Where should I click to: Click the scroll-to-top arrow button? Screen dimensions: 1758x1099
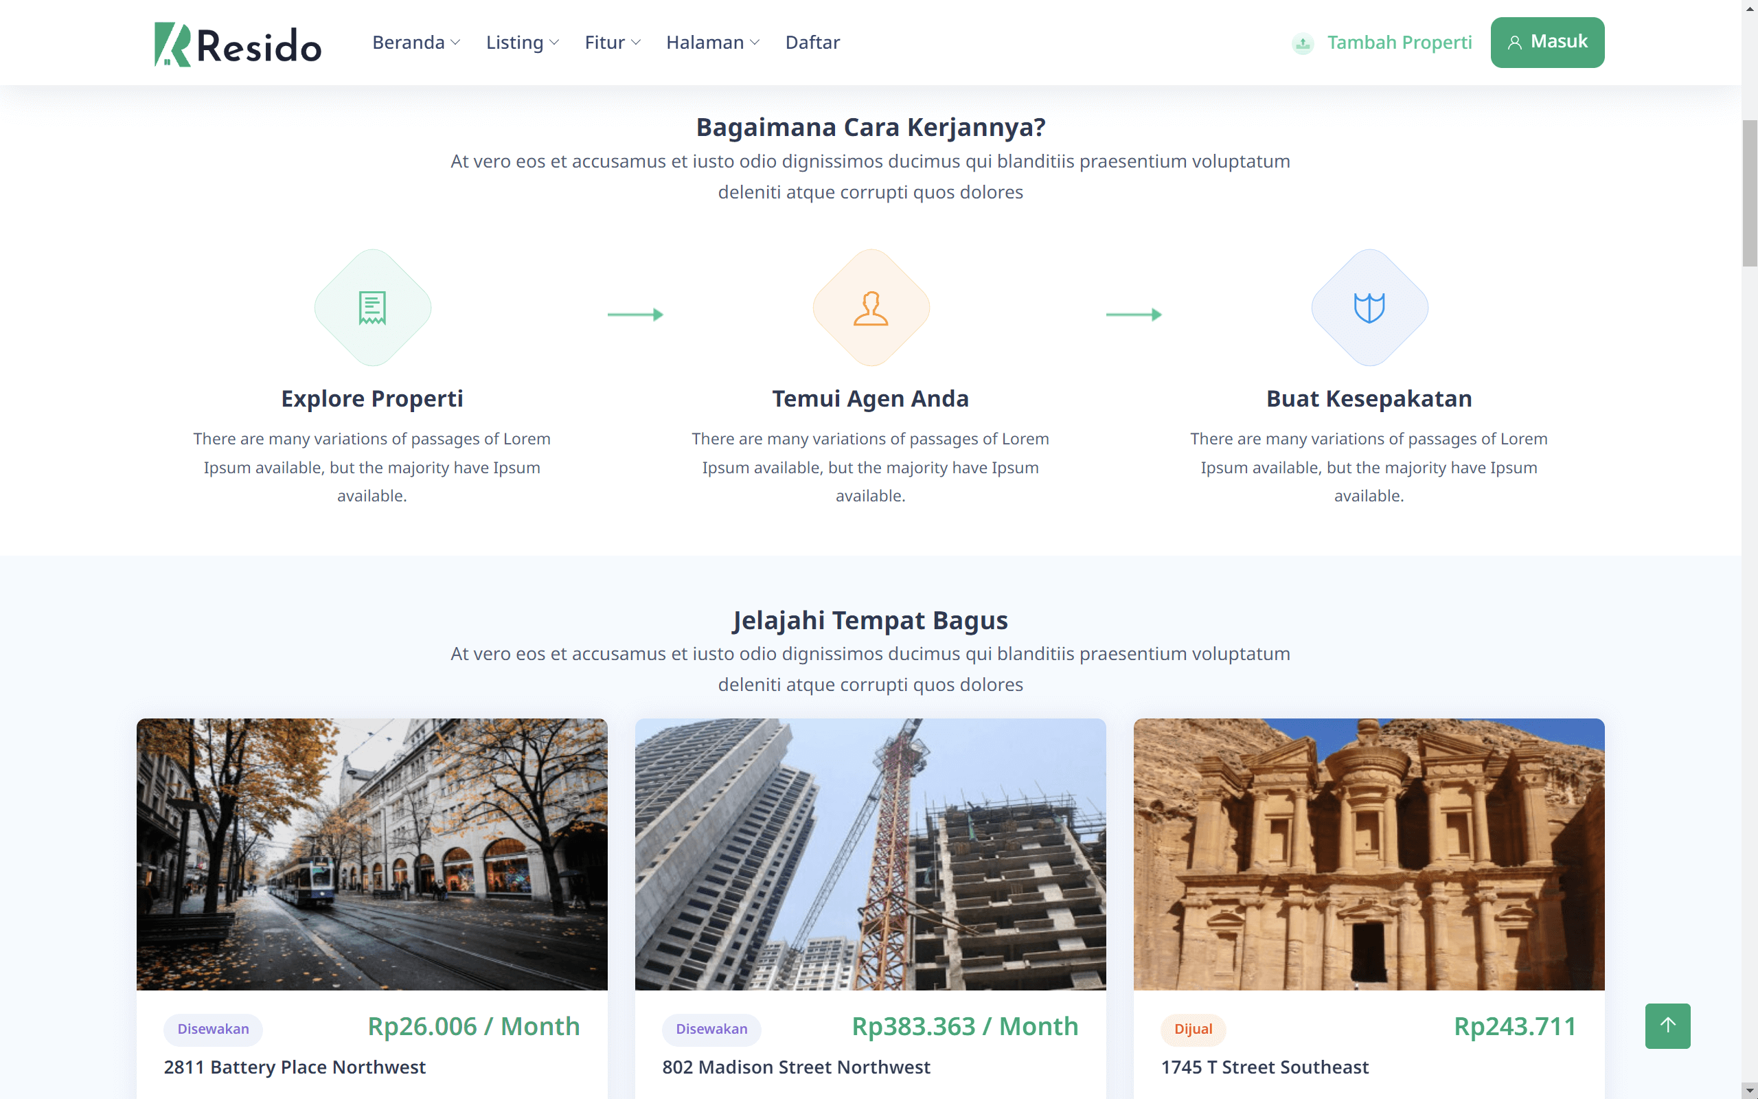[1667, 1025]
